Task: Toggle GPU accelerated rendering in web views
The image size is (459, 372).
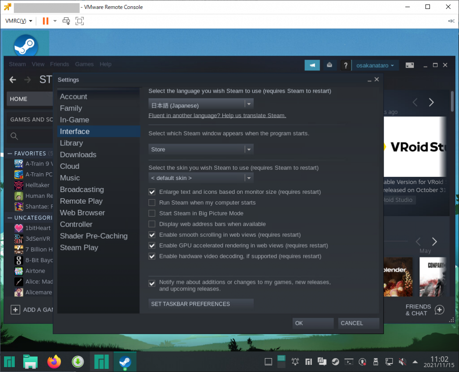Action: coord(152,245)
